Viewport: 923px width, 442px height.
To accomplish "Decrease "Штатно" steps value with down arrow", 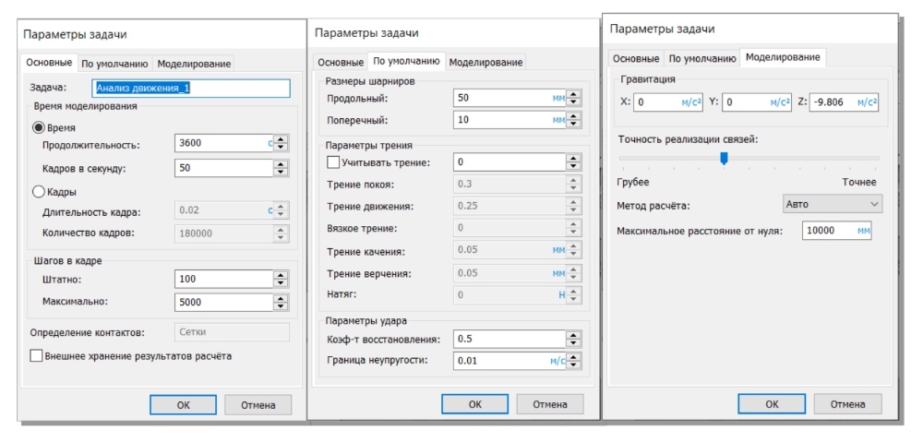I will [x=282, y=283].
